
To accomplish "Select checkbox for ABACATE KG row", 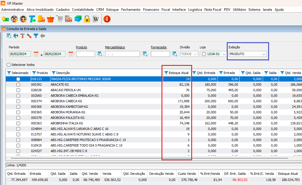I will click(x=18, y=84).
